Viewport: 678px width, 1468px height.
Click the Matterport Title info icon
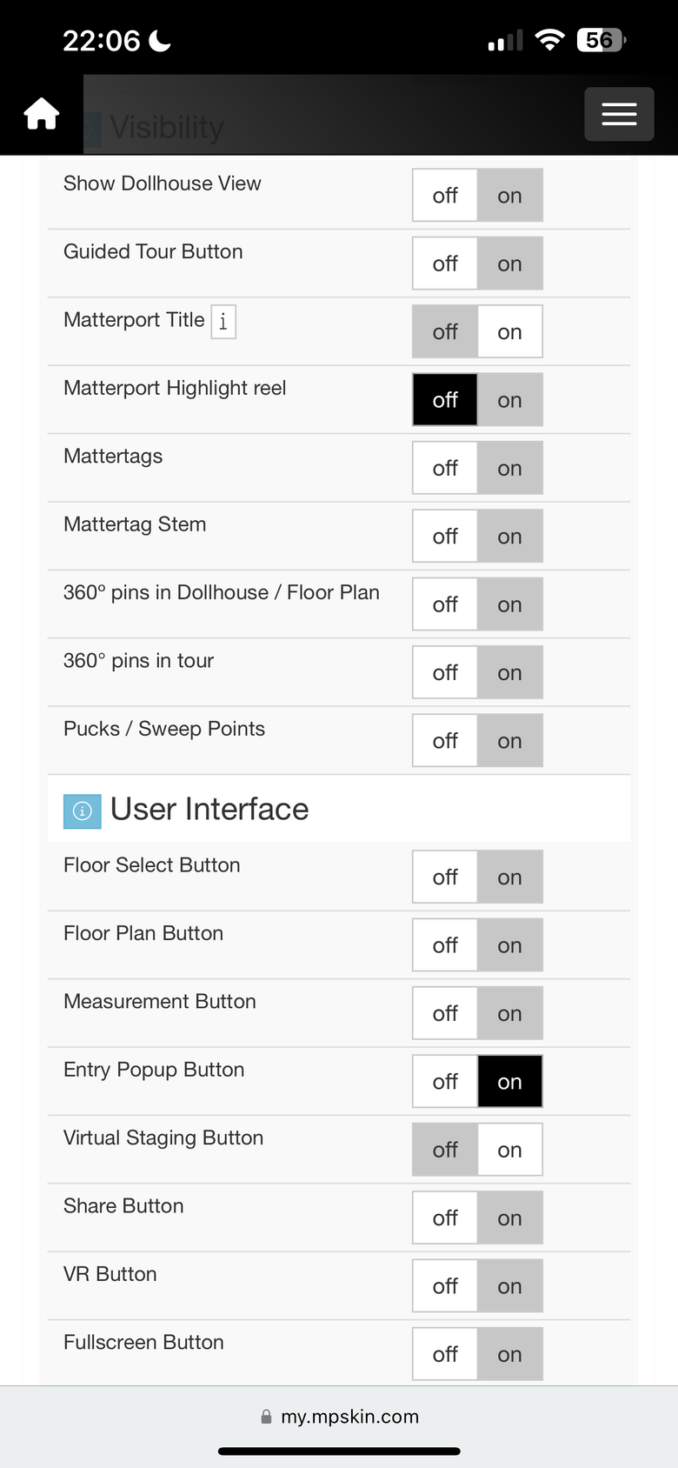(x=223, y=322)
